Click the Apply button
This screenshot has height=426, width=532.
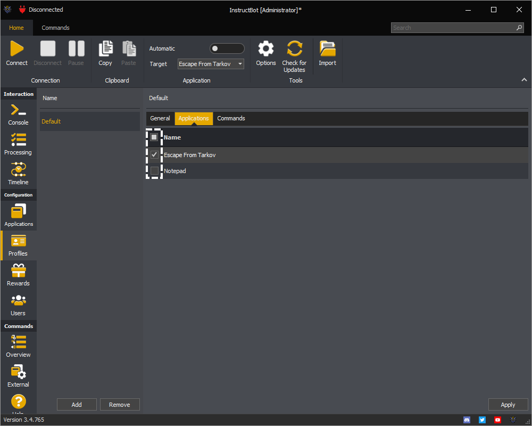point(508,405)
